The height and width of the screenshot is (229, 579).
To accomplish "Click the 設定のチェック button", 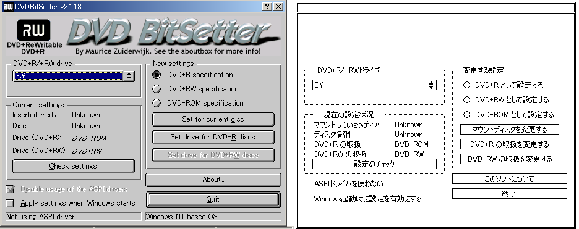I will click(374, 164).
